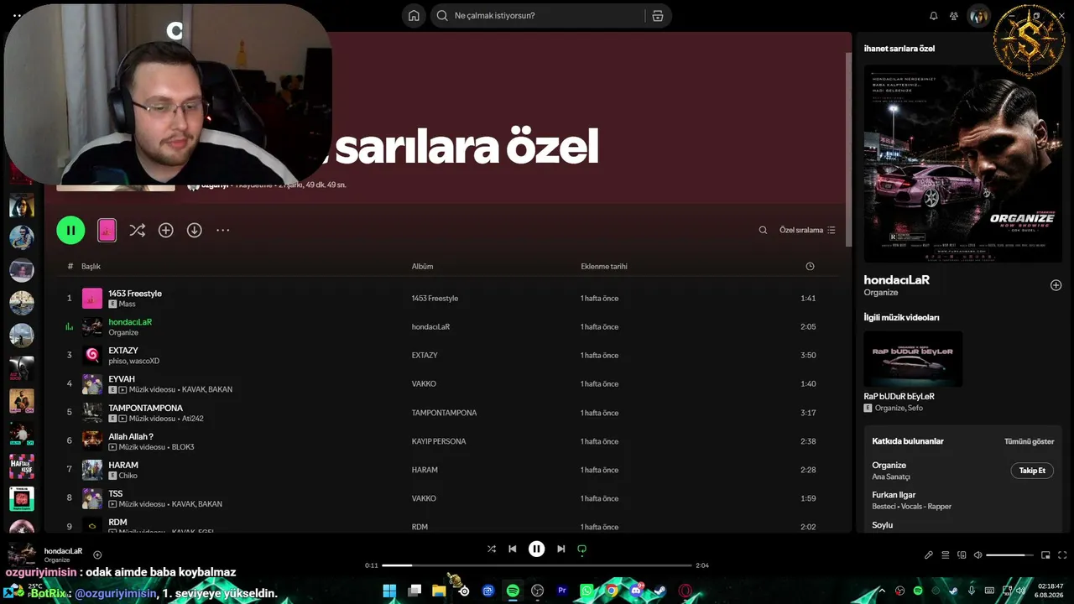1074x604 pixels.
Task: Search within the playlist using the magnifier icon
Action: [x=763, y=230]
